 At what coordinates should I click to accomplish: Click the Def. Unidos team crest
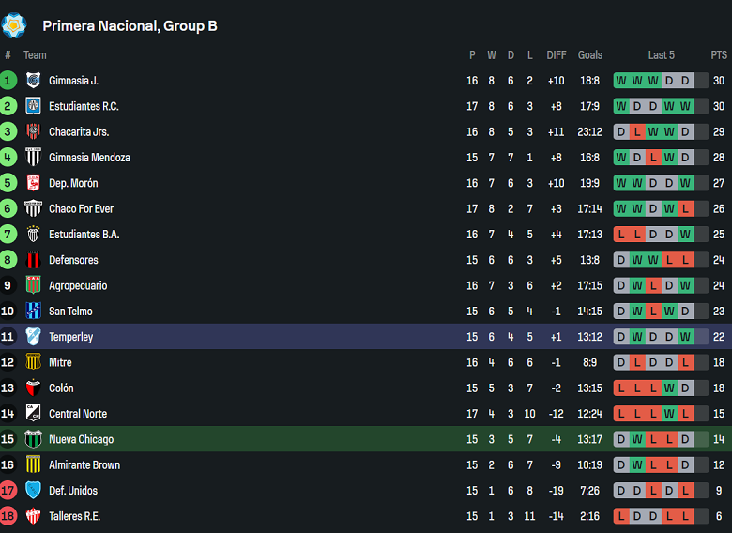click(34, 490)
